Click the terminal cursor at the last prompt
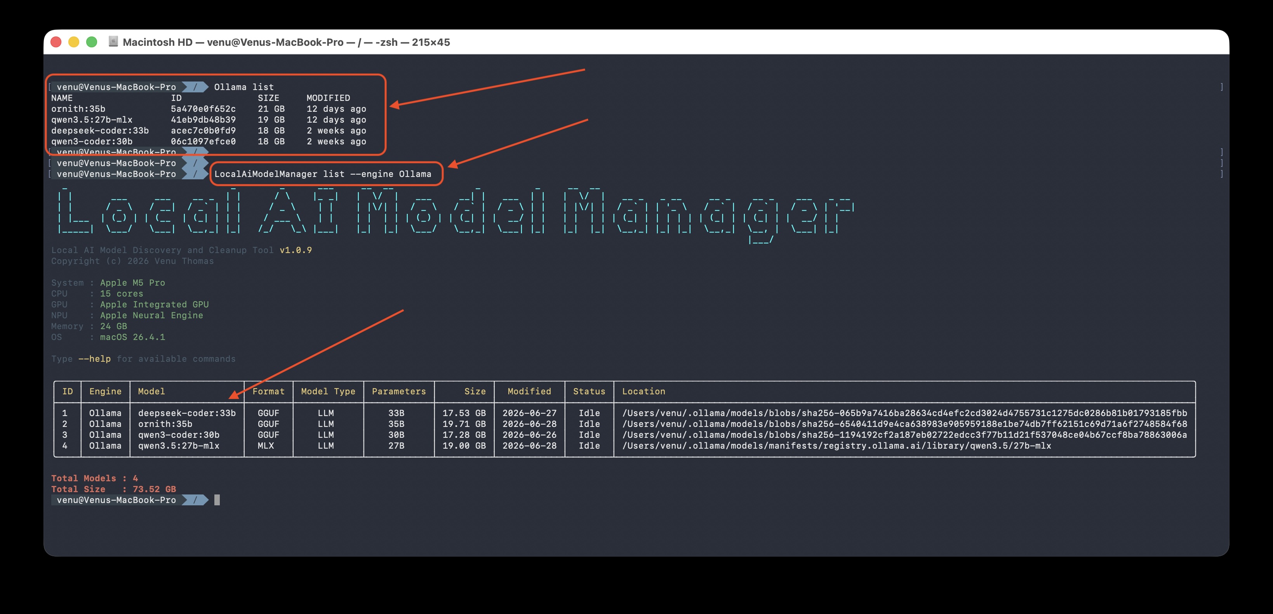The width and height of the screenshot is (1273, 614). (x=217, y=500)
